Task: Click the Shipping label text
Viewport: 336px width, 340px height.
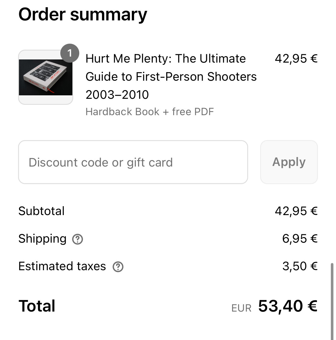Action: 42,239
